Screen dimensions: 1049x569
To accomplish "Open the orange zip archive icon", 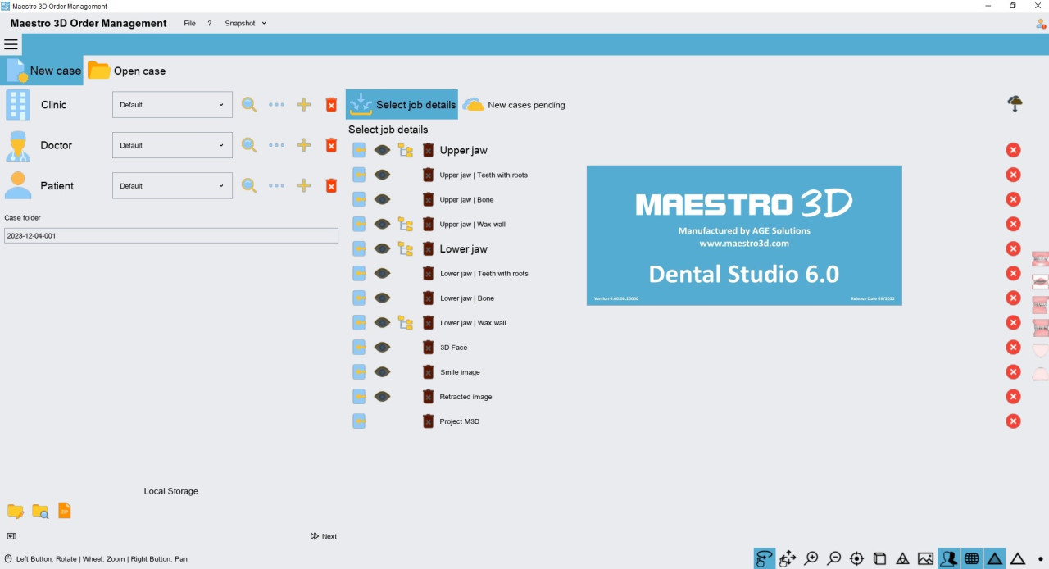I will tap(65, 511).
